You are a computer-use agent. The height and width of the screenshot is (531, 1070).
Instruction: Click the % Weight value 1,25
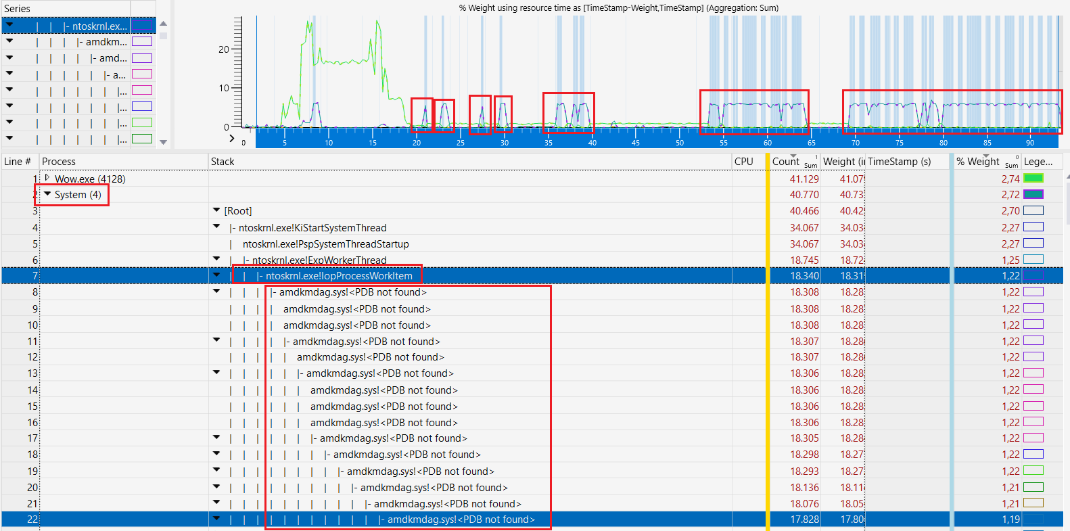1010,260
